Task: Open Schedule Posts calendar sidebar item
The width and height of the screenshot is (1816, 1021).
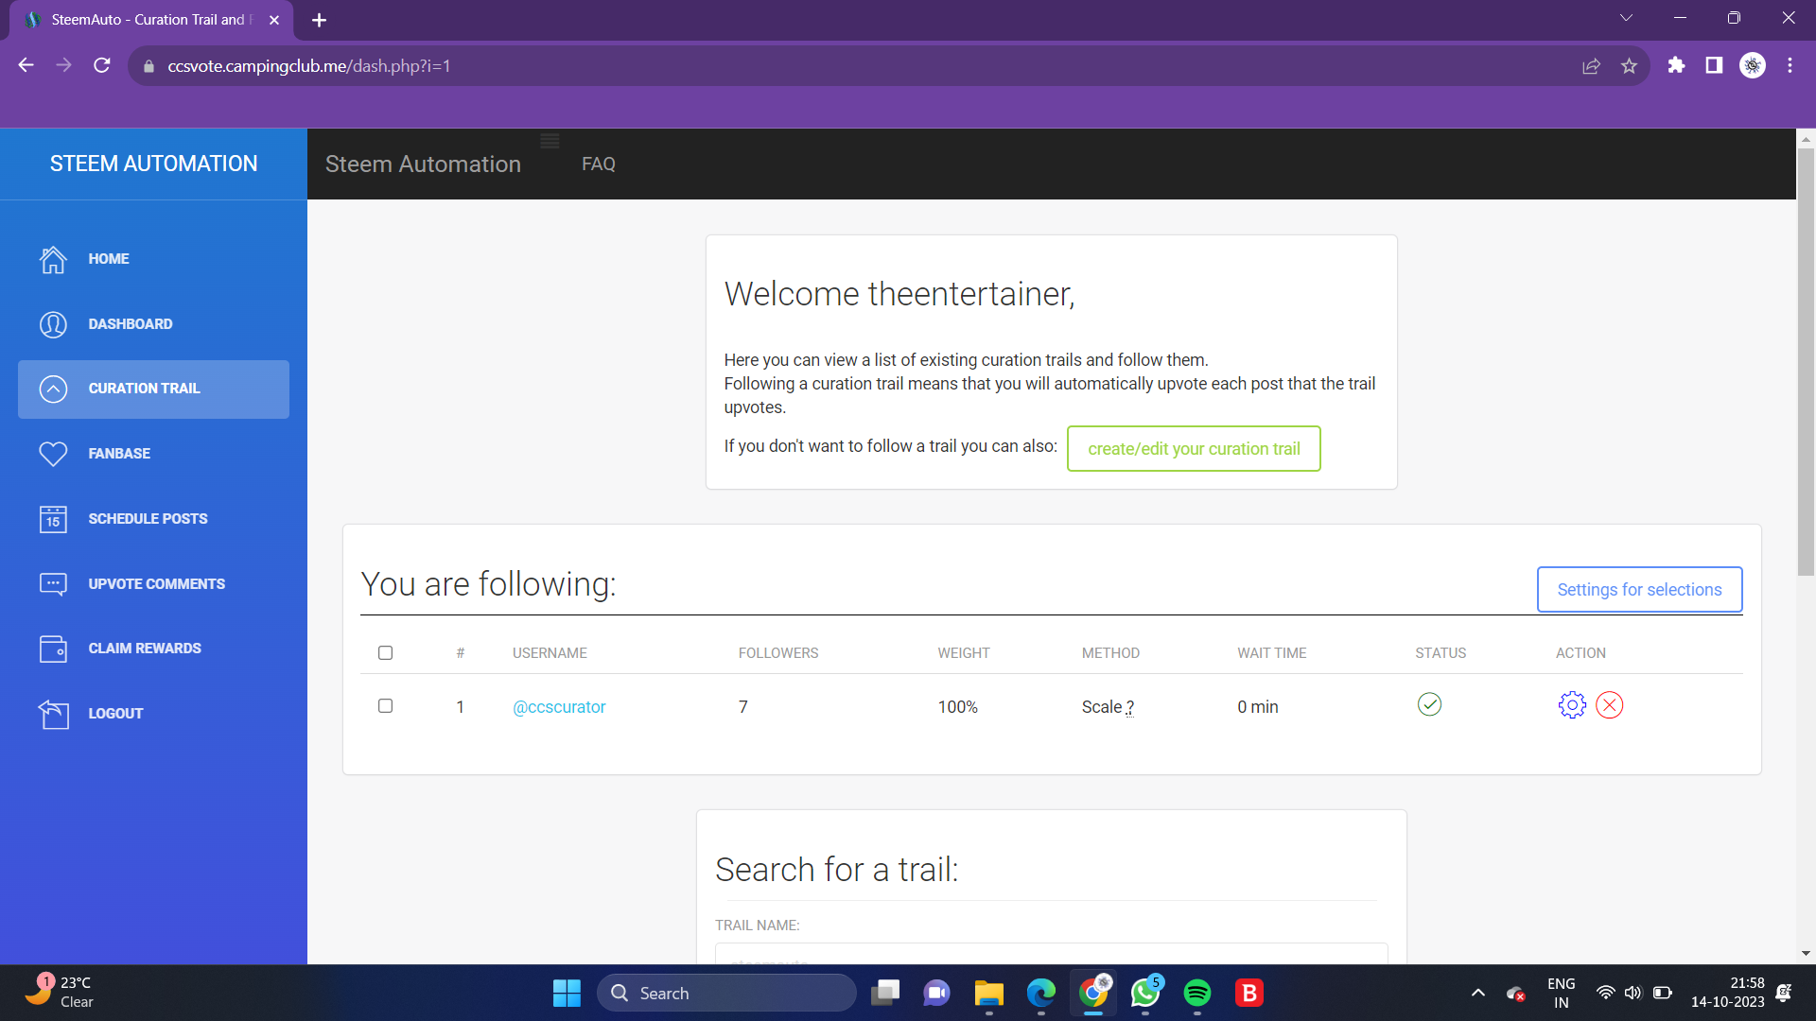Action: tap(147, 519)
